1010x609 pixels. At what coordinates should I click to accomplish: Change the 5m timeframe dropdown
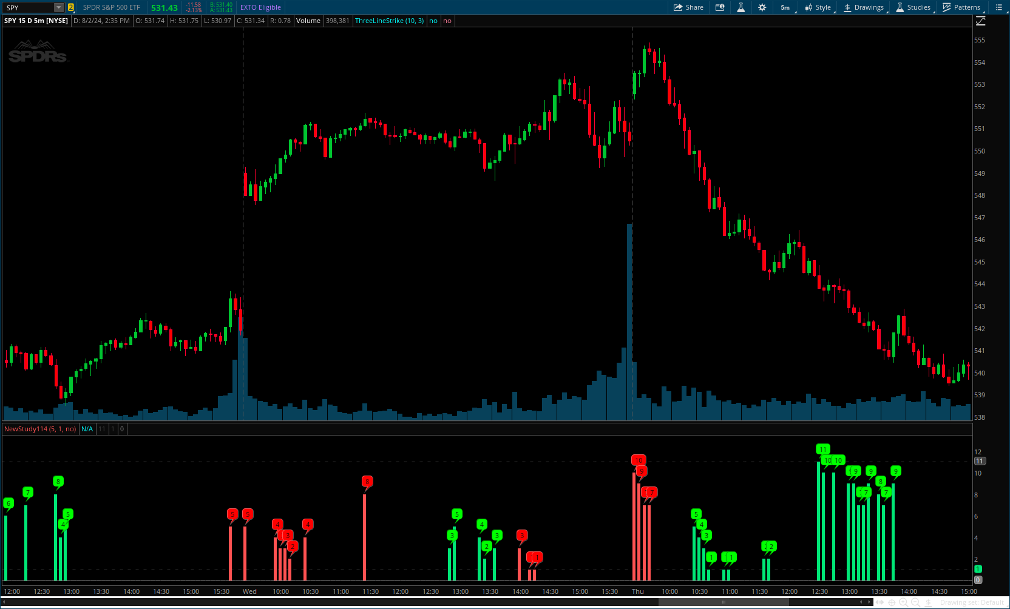786,7
